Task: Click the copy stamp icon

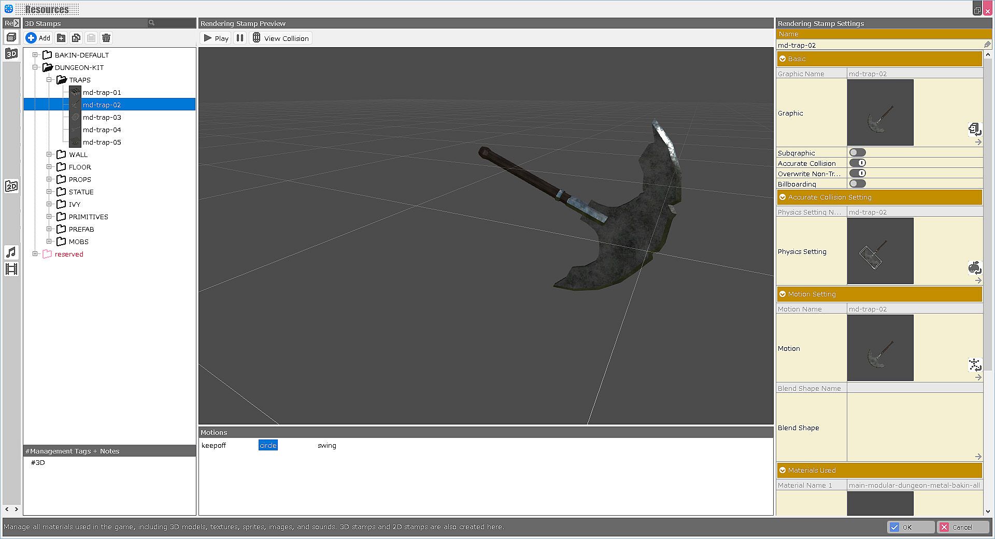Action: pyautogui.click(x=76, y=38)
